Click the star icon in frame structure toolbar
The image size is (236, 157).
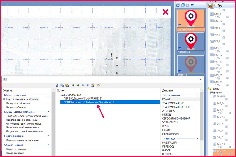220,6
